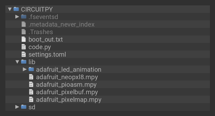This screenshot has height=116, width=215.
Task: Select the code.py file name
Action: (x=40, y=47)
